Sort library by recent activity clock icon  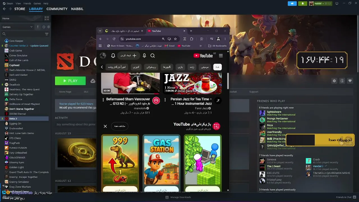click(44, 27)
